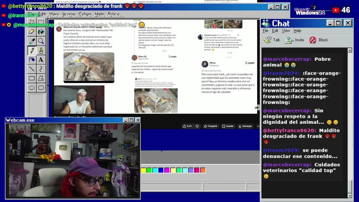The height and width of the screenshot is (202, 359).
Task: Select the Airbrush spray can tool
Action: pos(32,60)
